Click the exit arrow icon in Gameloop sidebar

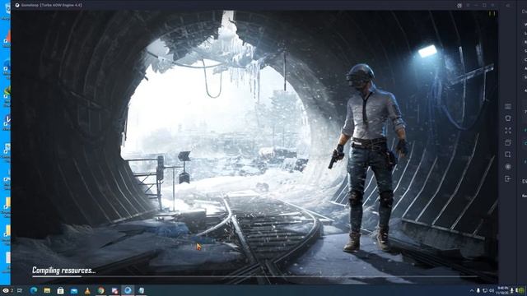[x=508, y=179]
